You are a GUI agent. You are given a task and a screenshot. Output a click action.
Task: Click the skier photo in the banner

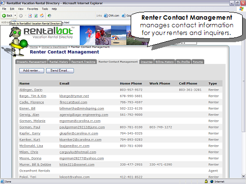tap(87, 35)
